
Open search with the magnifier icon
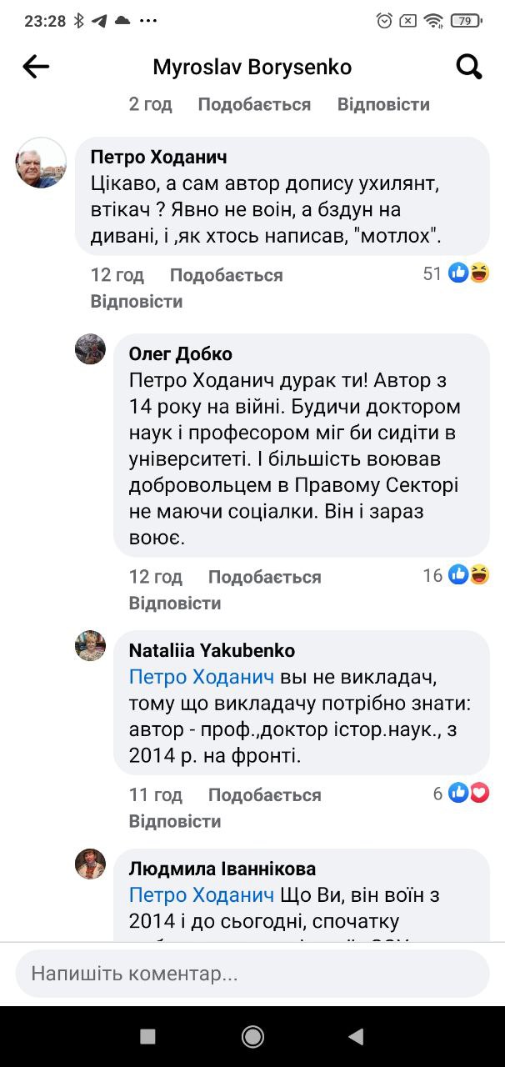click(469, 68)
